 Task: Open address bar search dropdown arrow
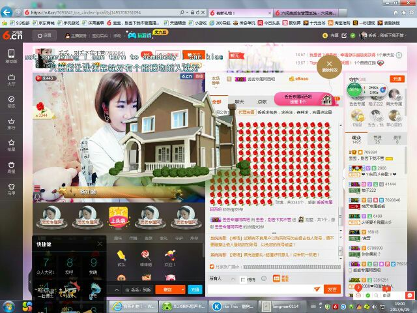[187, 12]
